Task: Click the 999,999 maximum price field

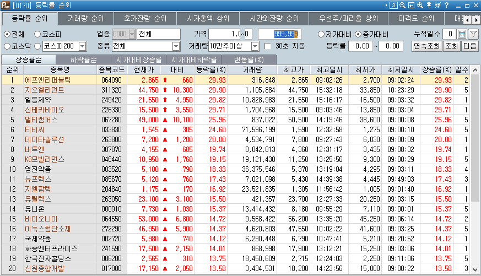Action: point(280,34)
